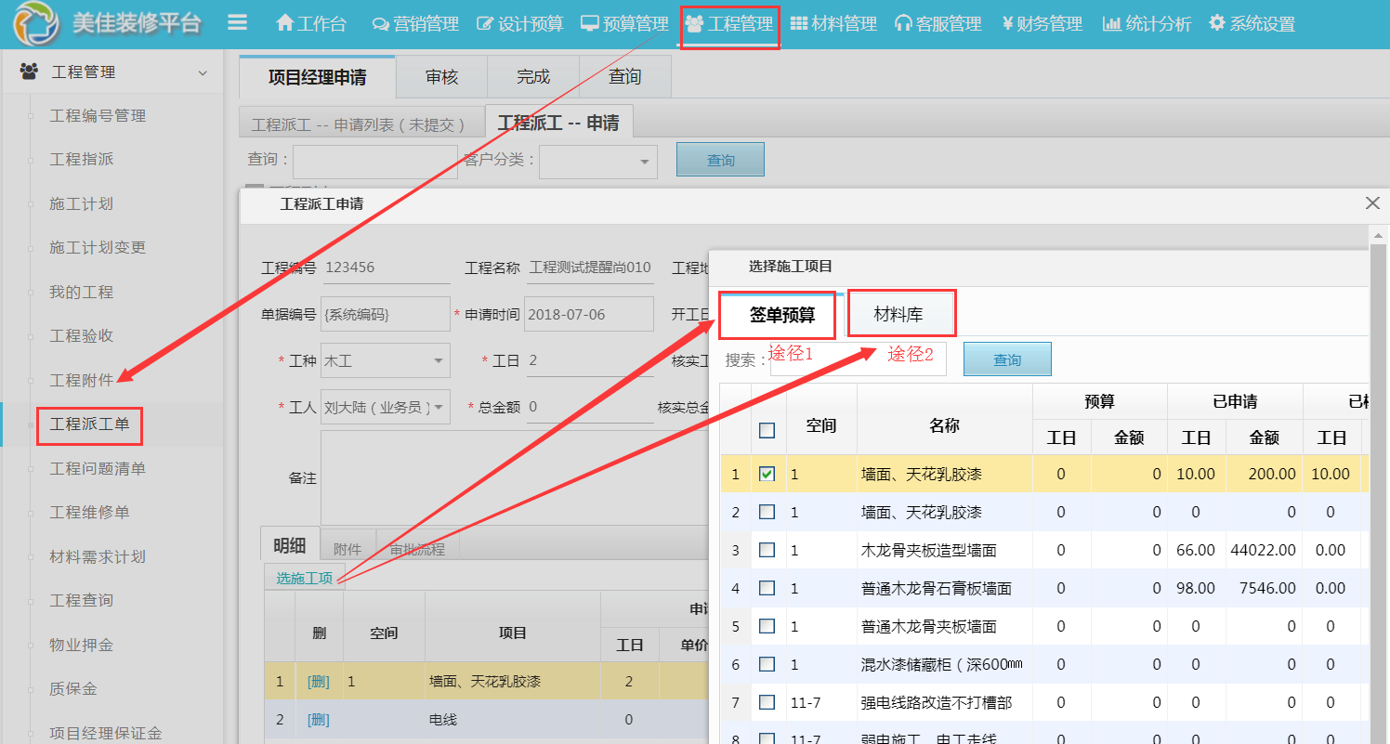This screenshot has width=1390, height=744.
Task: Click 查询 button in 选择施工项目 dialog
Action: pyautogui.click(x=1007, y=359)
